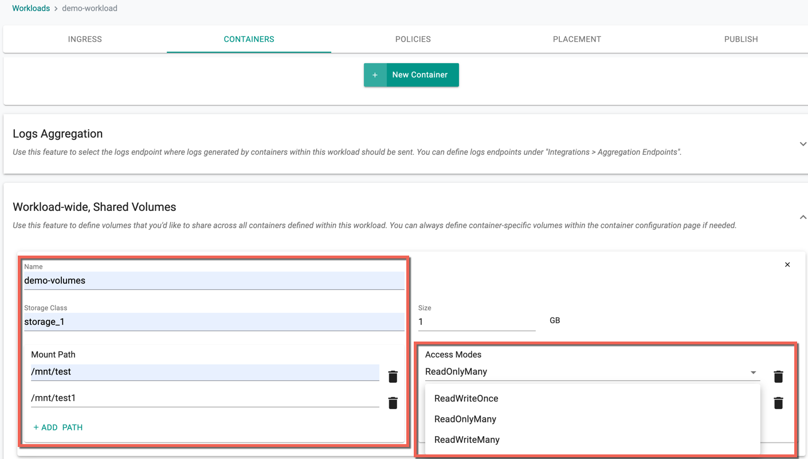Image resolution: width=808 pixels, height=459 pixels.
Task: Click the Workload-wide, Shared Volumes heading
Action: [95, 207]
